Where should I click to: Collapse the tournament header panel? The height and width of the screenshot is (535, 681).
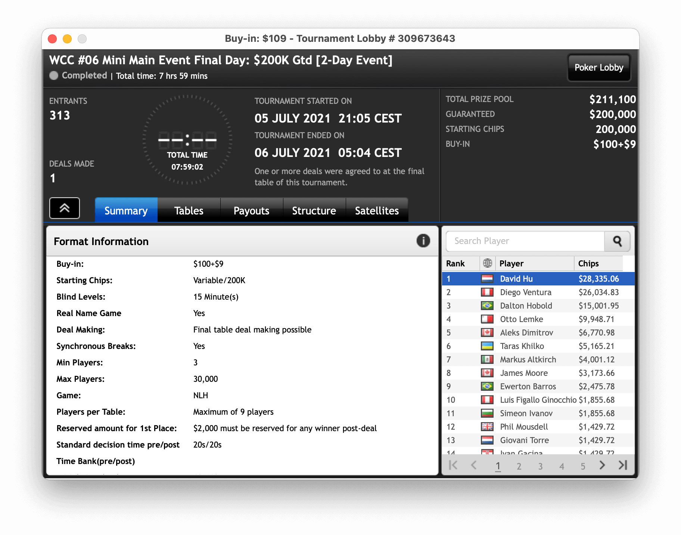coord(65,208)
